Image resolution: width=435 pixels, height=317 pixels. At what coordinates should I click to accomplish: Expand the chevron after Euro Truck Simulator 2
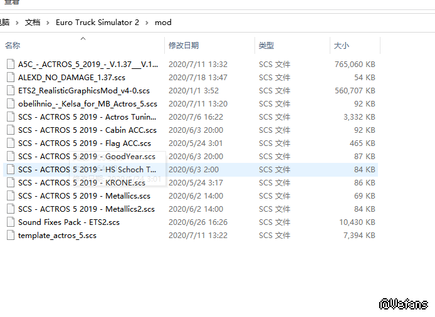coord(147,23)
